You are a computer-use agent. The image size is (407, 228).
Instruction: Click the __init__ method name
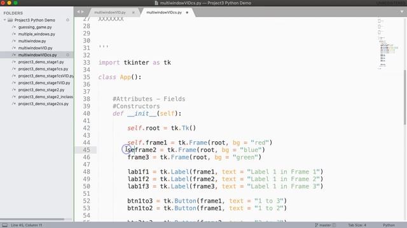tap(141, 113)
